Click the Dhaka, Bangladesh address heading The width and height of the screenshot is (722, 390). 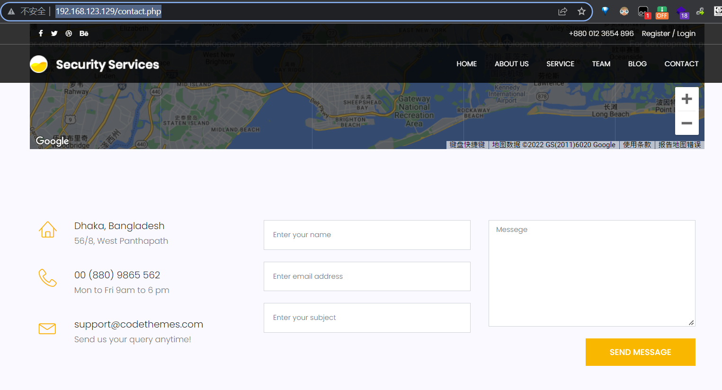pyautogui.click(x=119, y=226)
